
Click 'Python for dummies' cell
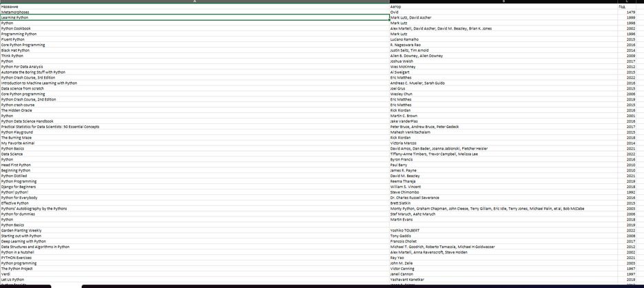coord(195,214)
